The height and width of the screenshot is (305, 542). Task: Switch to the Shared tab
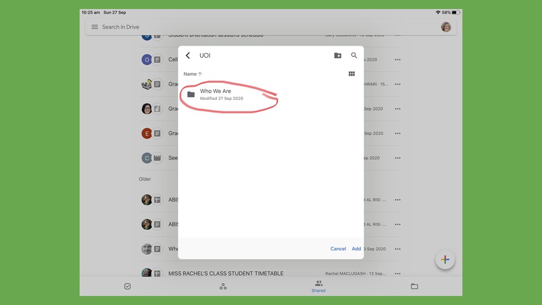point(318,286)
